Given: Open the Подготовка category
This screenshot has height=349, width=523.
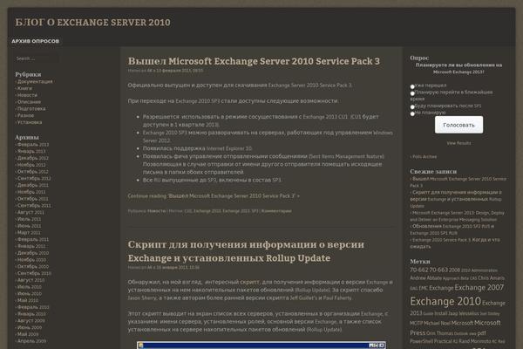Looking at the screenshot, I should [31, 108].
